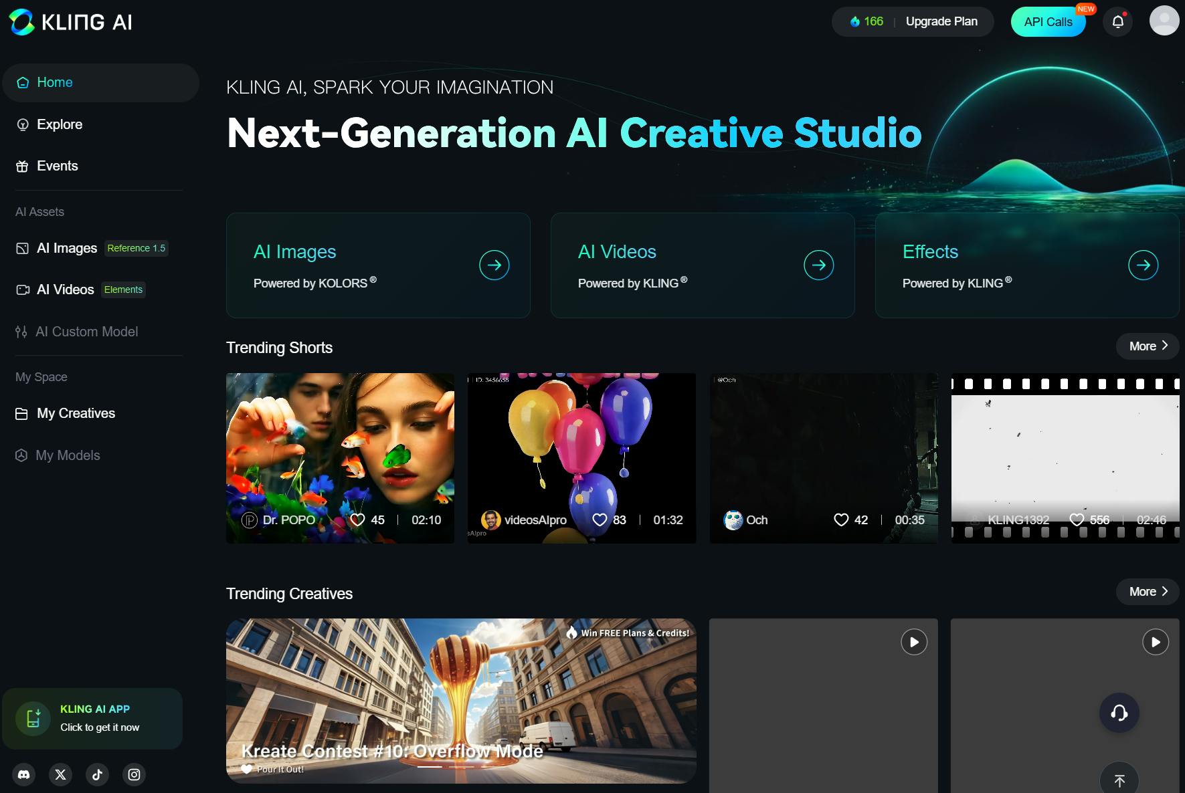
Task: Click Dr. POPO author avatar
Action: point(250,520)
